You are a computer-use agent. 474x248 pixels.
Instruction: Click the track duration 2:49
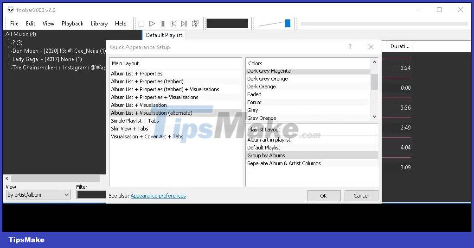(x=405, y=128)
